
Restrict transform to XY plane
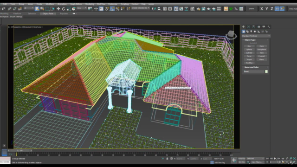tap(277, 9)
